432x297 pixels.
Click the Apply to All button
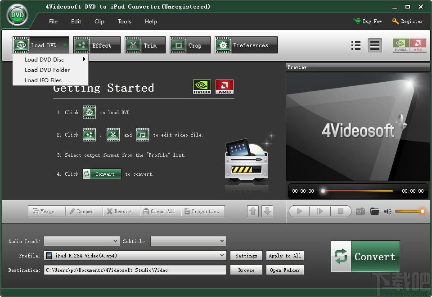tap(285, 256)
